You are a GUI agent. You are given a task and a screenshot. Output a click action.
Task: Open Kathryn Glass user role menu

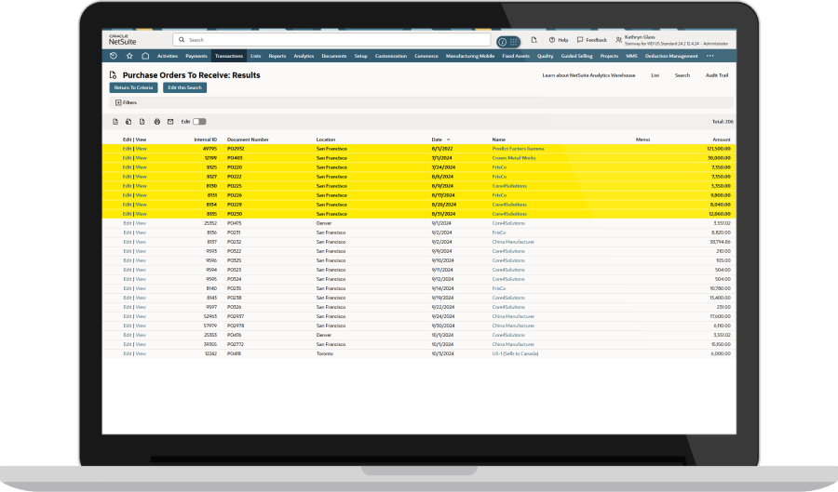point(671,40)
